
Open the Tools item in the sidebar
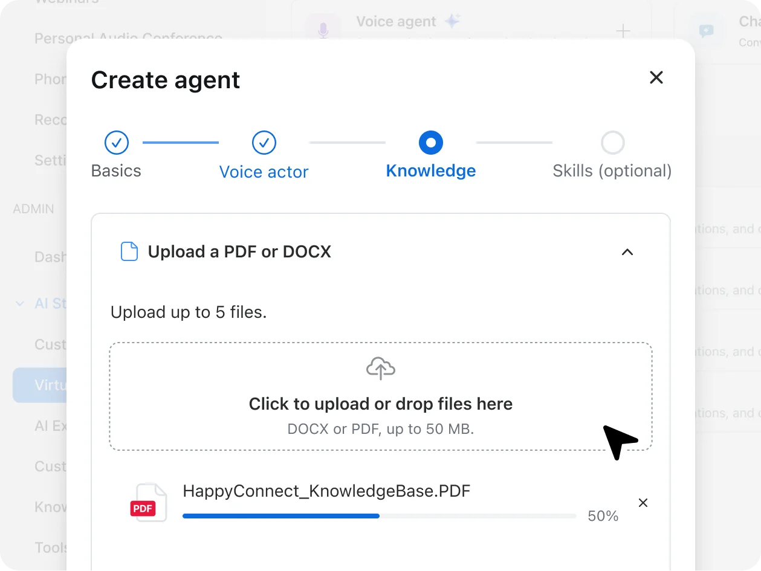[x=49, y=547]
